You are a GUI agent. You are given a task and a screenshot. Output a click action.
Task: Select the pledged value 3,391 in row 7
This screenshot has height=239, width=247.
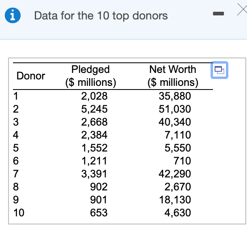[94, 174]
